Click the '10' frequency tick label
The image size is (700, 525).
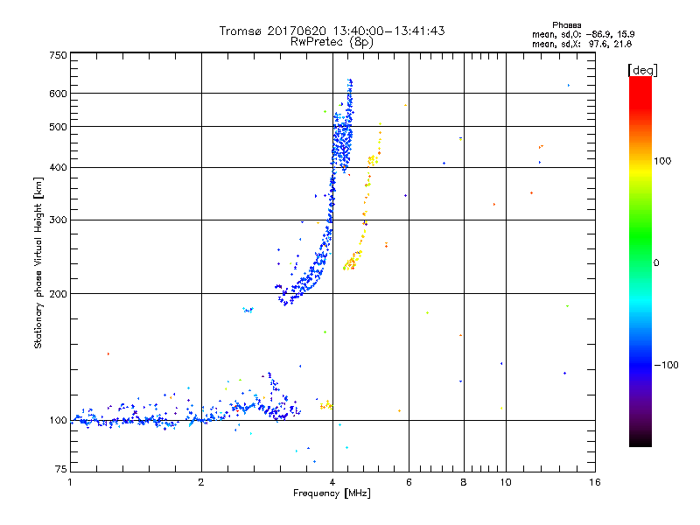(506, 482)
